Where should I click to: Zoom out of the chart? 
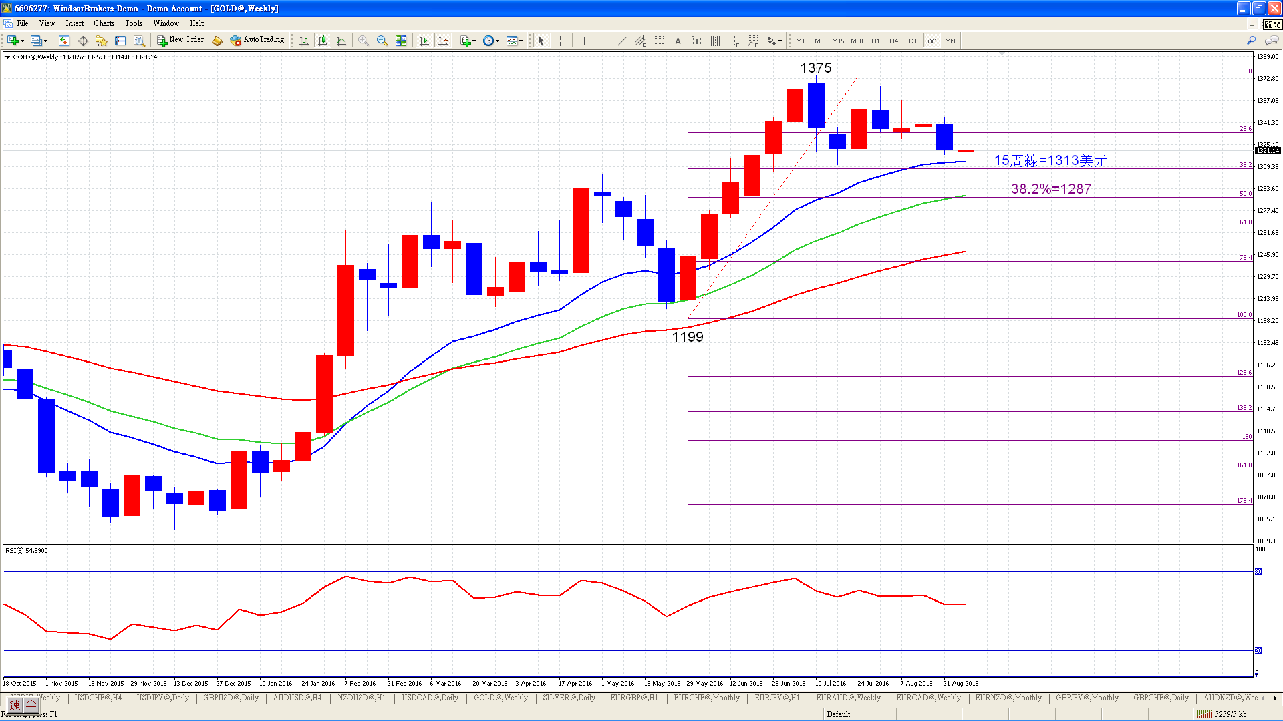pyautogui.click(x=382, y=41)
